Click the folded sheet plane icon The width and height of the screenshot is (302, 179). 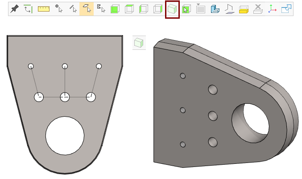pos(229,9)
